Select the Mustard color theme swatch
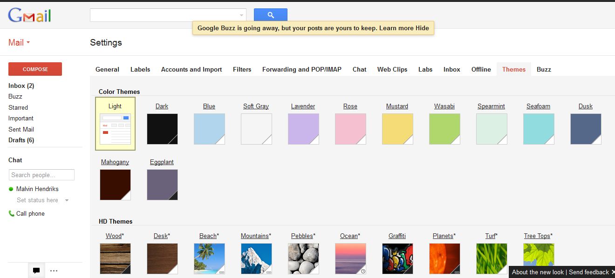This screenshot has height=278, width=615. coord(397,129)
